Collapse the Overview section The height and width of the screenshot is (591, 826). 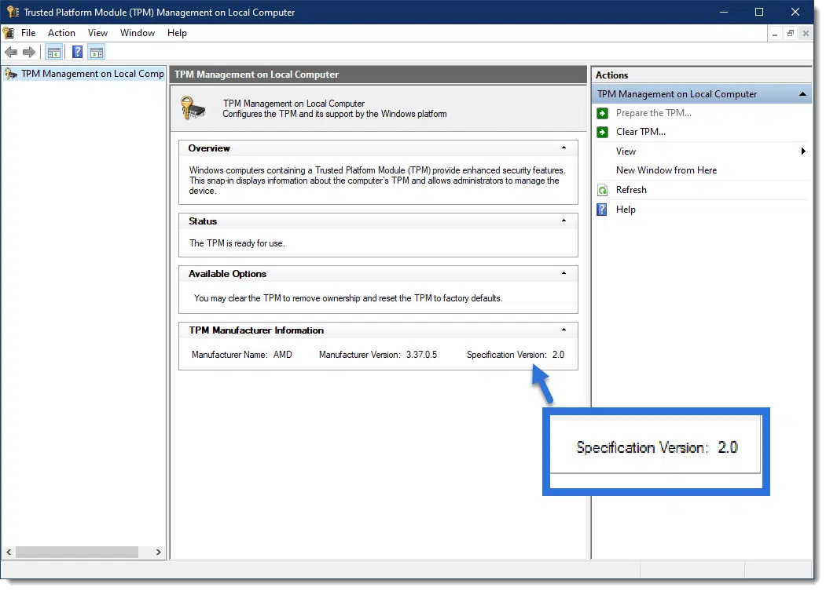tap(564, 148)
